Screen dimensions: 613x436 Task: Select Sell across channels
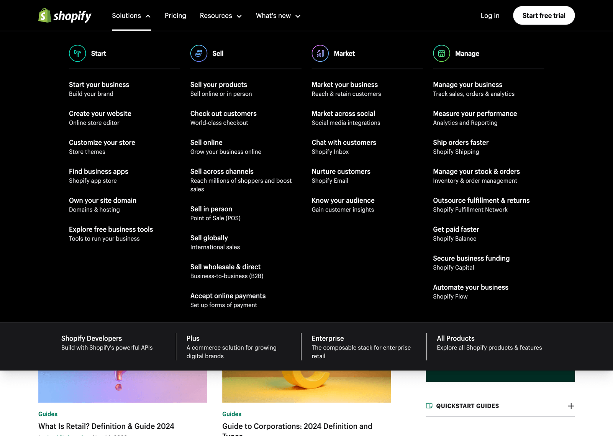[x=241, y=180]
